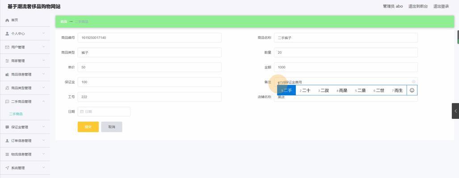Expand the 保证金管理 chevron
This screenshot has width=459, height=178.
point(44,127)
